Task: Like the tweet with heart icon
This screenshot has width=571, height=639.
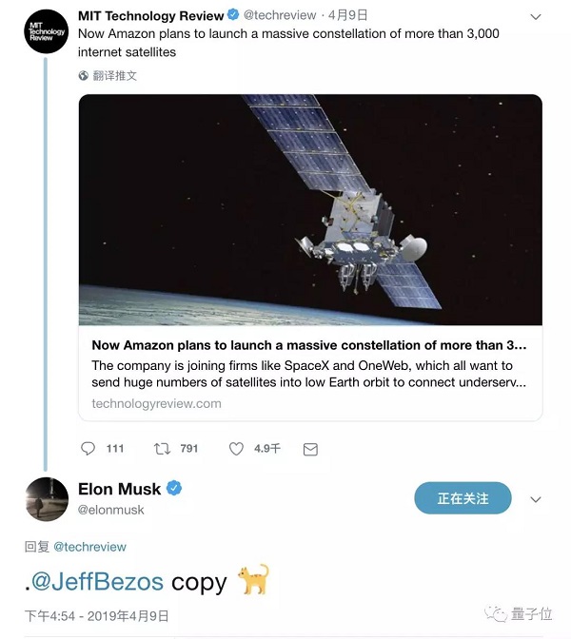Action: point(237,448)
